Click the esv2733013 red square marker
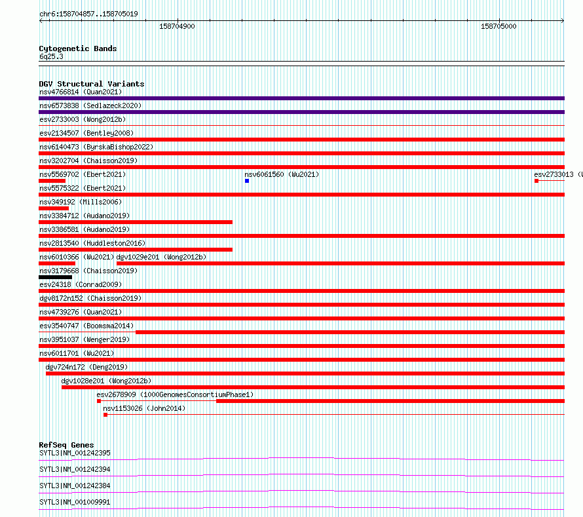This screenshot has width=583, height=517. click(536, 181)
